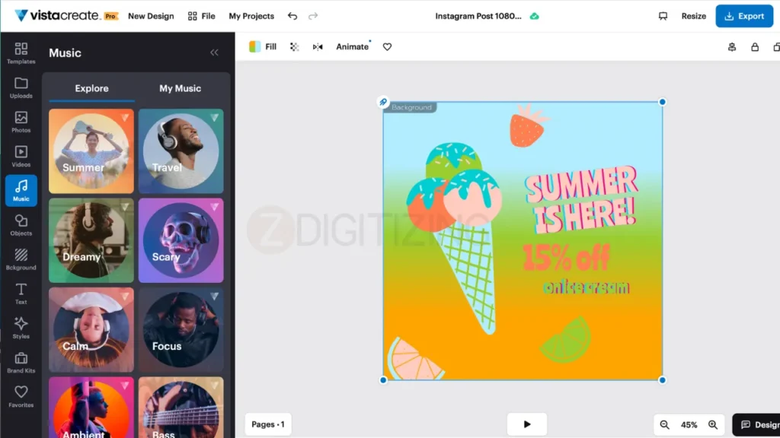The image size is (780, 438).
Task: Expand the Pages • 1 panel
Action: [267, 424]
